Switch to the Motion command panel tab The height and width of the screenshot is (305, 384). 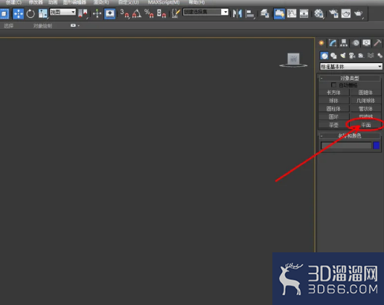(x=356, y=43)
